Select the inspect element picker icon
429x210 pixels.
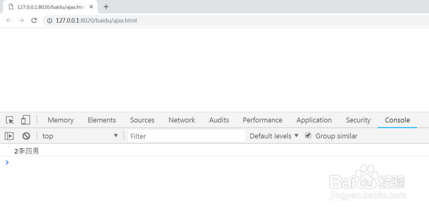point(10,120)
